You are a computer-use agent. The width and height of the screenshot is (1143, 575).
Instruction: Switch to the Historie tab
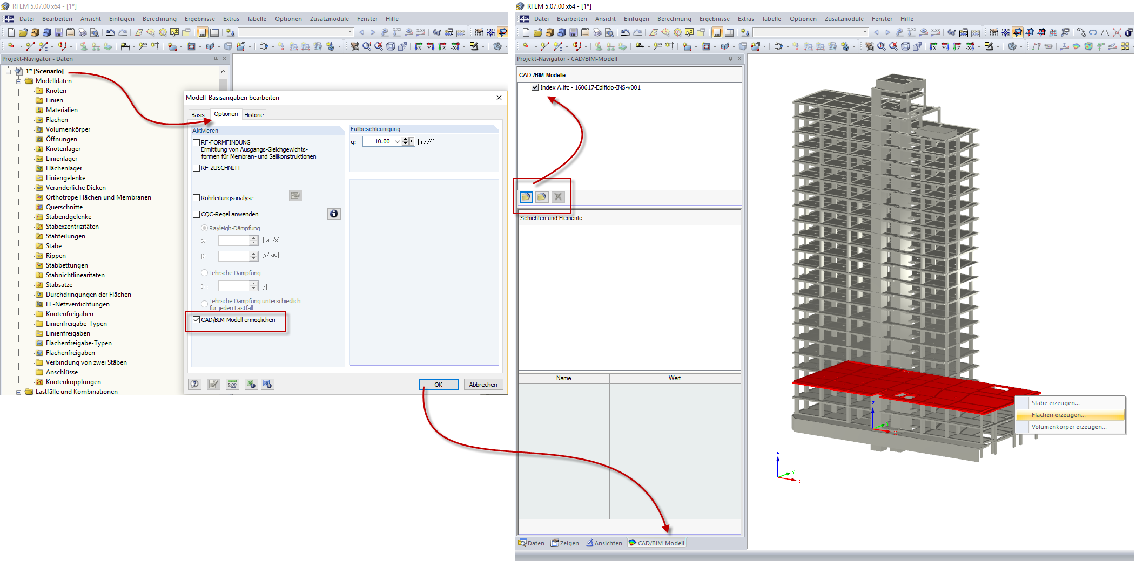coord(254,114)
